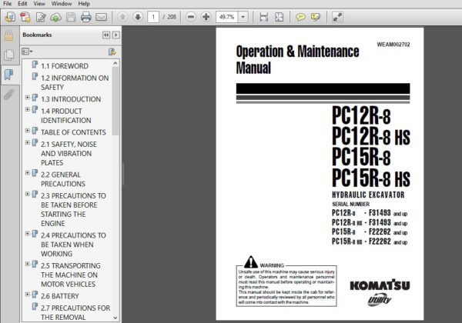Click the fit width scrolling icon
The width and height of the screenshot is (462, 323).
pyautogui.click(x=263, y=17)
